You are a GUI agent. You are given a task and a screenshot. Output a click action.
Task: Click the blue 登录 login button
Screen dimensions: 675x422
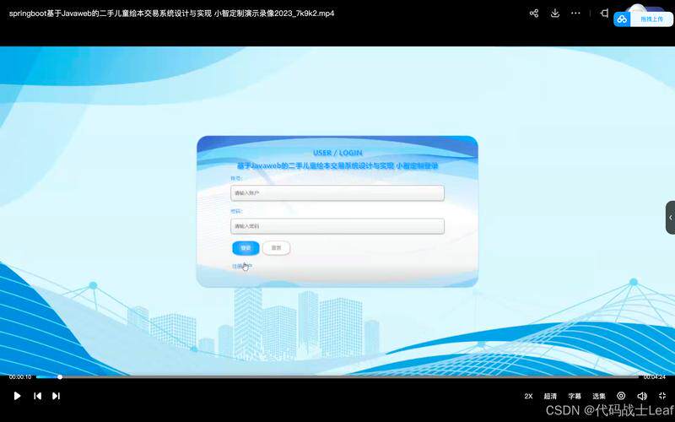[246, 248]
